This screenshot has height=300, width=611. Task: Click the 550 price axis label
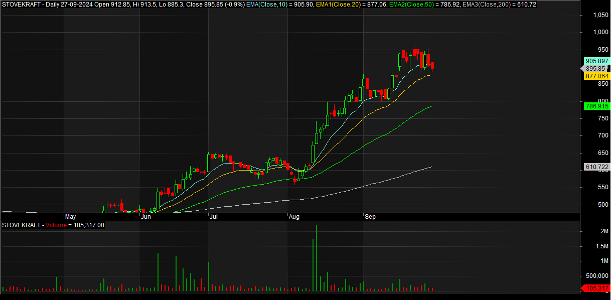click(602, 188)
